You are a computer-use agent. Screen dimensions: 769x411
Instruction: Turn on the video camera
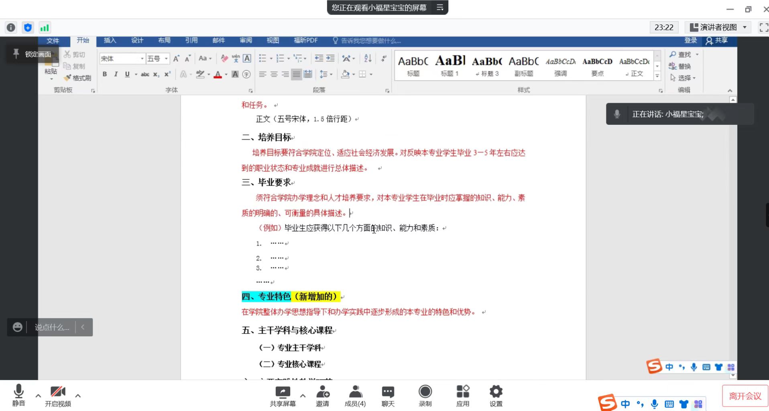point(58,392)
